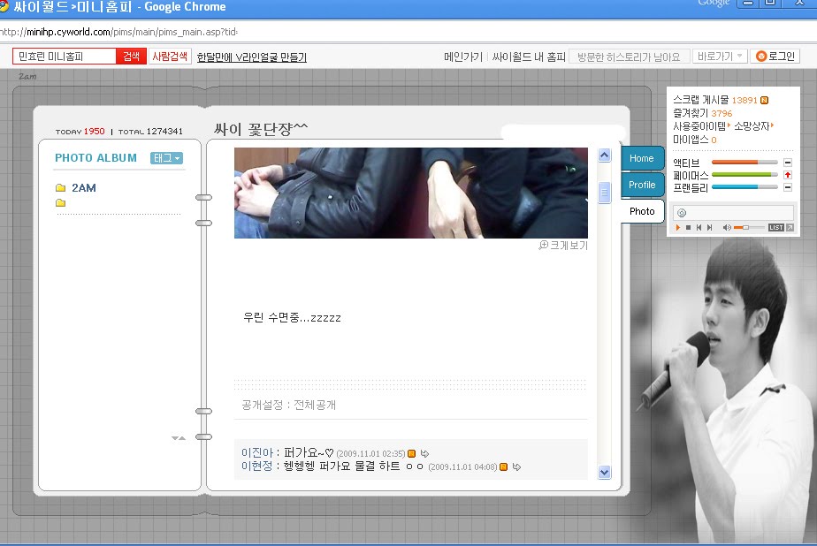
Task: Pop out the music player window
Action: coord(790,227)
